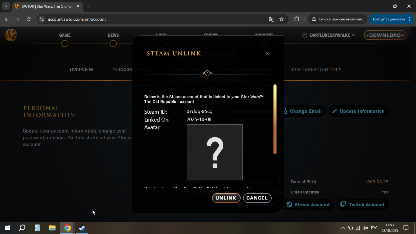Open Steam from the taskbar
The width and height of the screenshot is (416, 234).
click(x=82, y=228)
